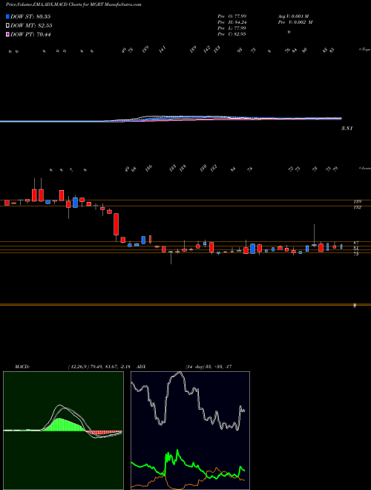Click the ADX panel heading
Image resolution: width=371 pixels, height=490 pixels.
click(141, 367)
